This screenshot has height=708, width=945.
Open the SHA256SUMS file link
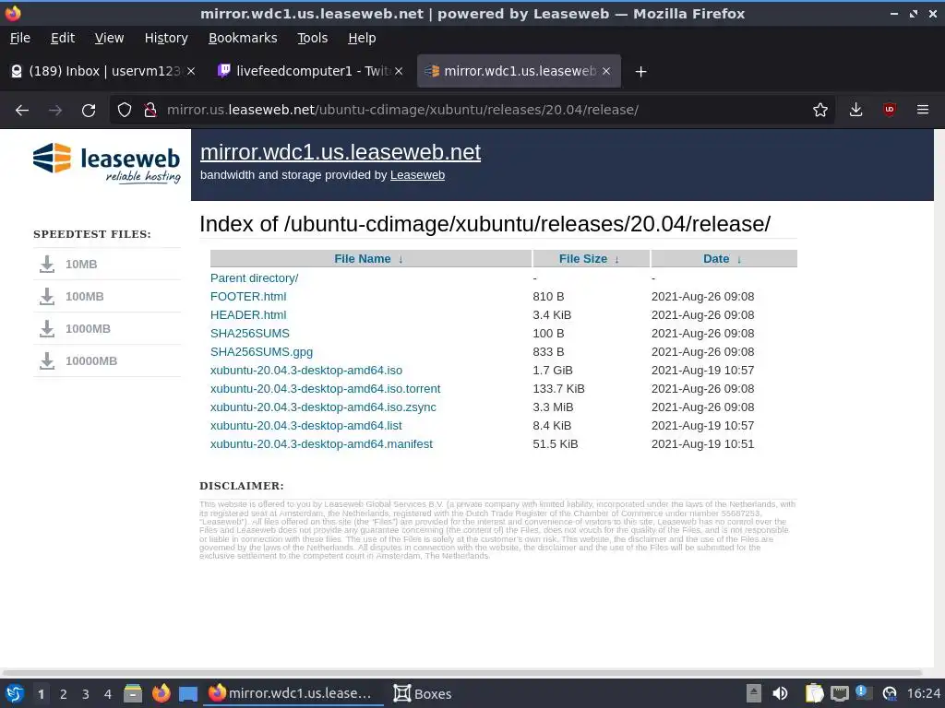(x=250, y=334)
